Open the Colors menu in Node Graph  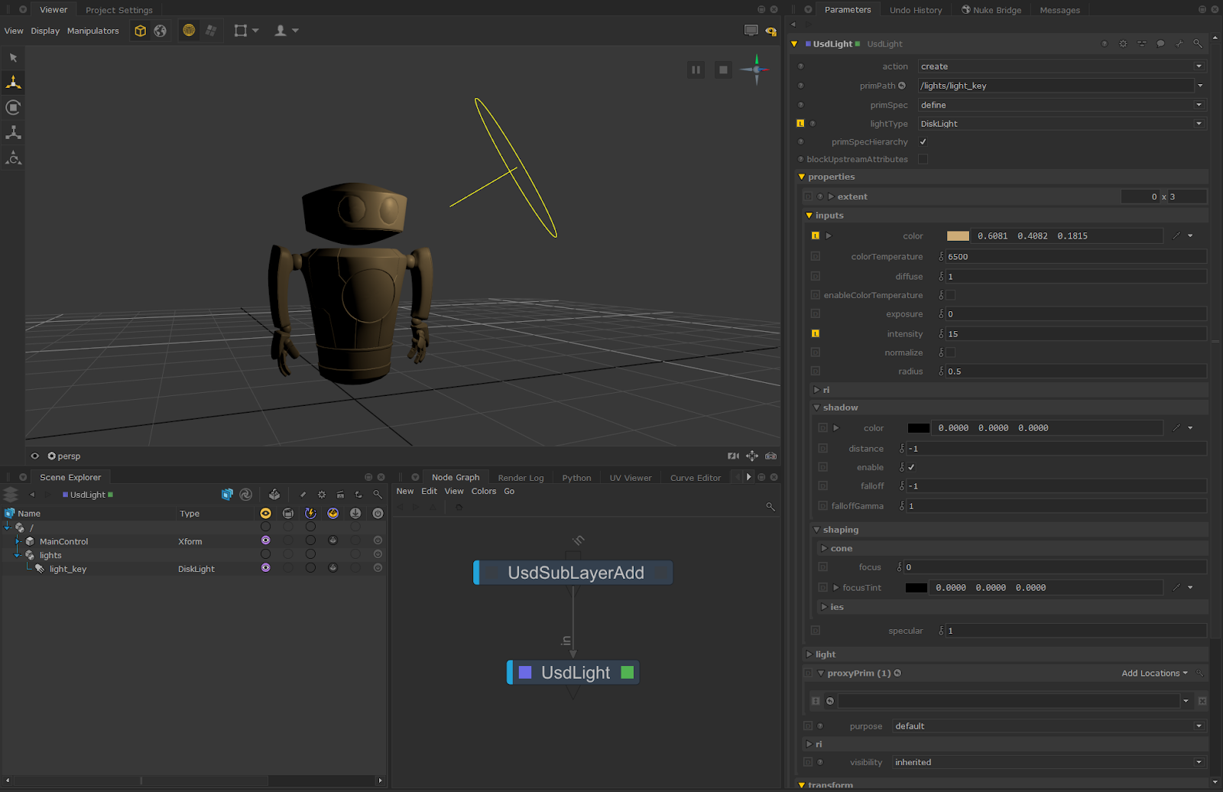(x=483, y=492)
